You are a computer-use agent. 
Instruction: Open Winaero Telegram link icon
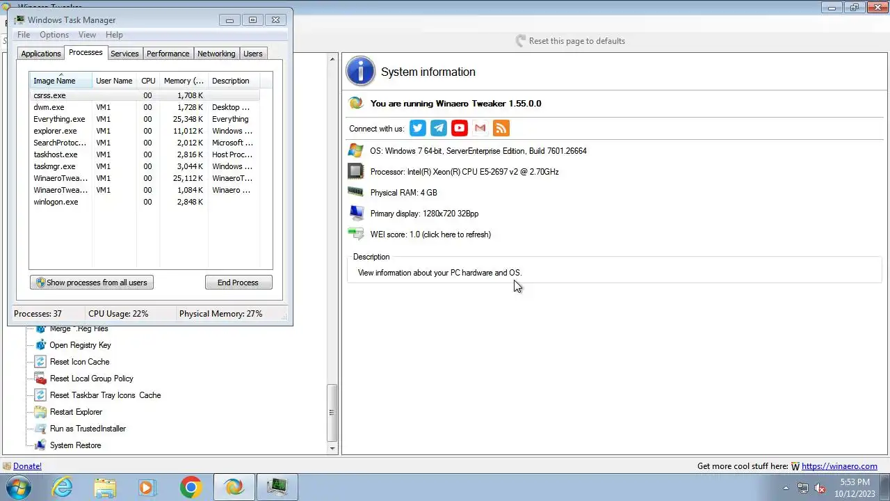point(439,128)
